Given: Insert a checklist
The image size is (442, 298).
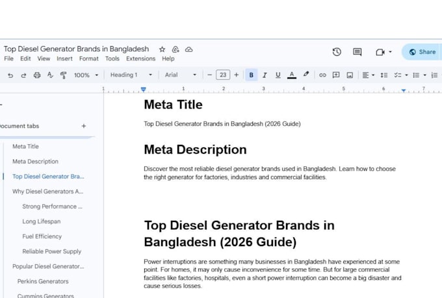Looking at the screenshot, I should point(397,75).
